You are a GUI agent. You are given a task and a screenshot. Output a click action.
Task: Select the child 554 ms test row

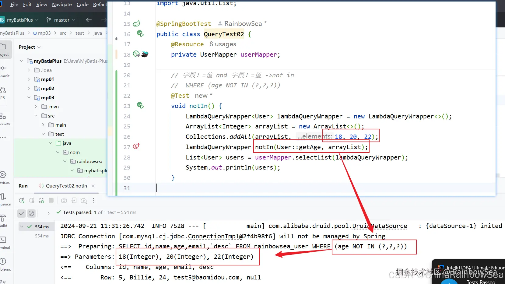42,236
